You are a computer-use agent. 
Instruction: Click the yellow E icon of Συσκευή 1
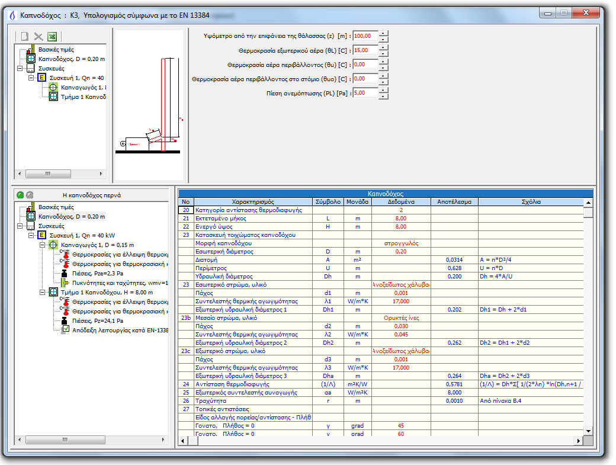click(x=41, y=235)
